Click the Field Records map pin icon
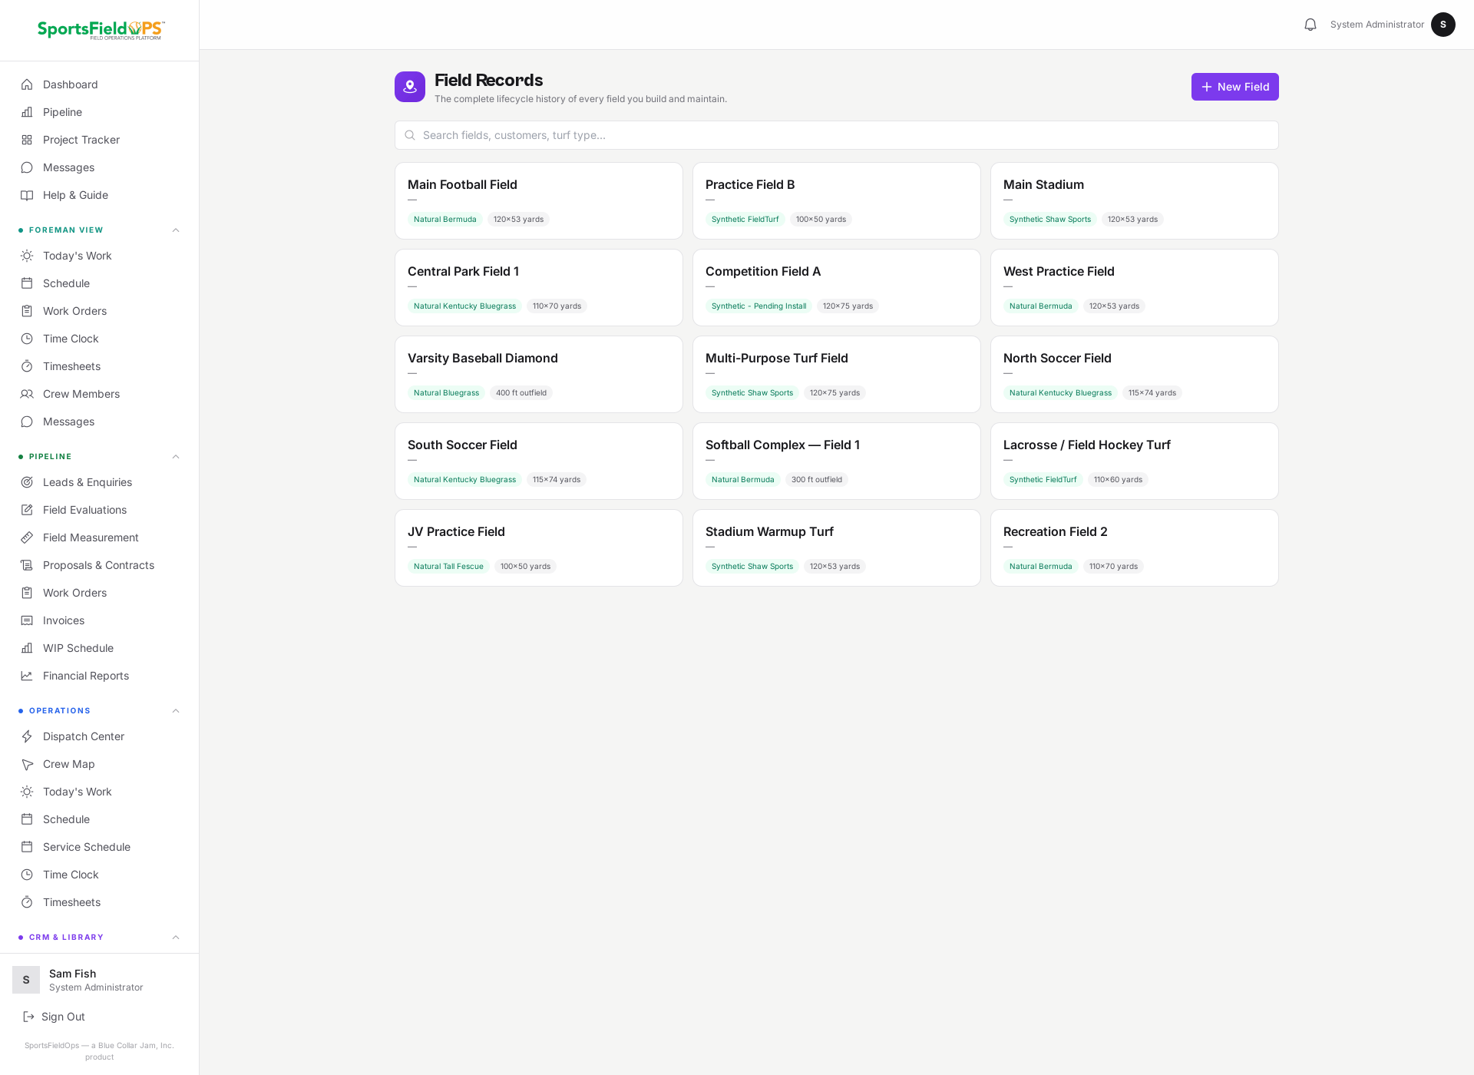The width and height of the screenshot is (1474, 1075). [410, 87]
